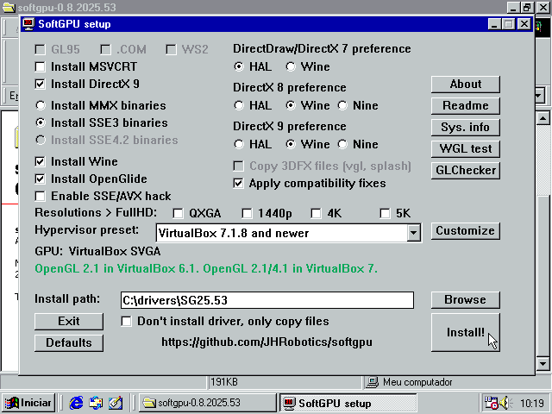Select Install MMX binaries radio button
This screenshot has height=414, width=552.
pos(41,105)
